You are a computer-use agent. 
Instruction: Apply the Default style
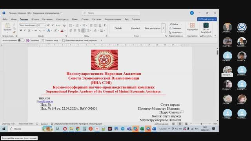click(118, 28)
